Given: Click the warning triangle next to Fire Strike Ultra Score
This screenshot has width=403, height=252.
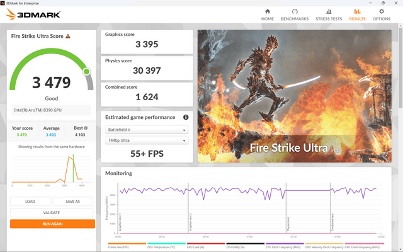Looking at the screenshot, I should (68, 37).
